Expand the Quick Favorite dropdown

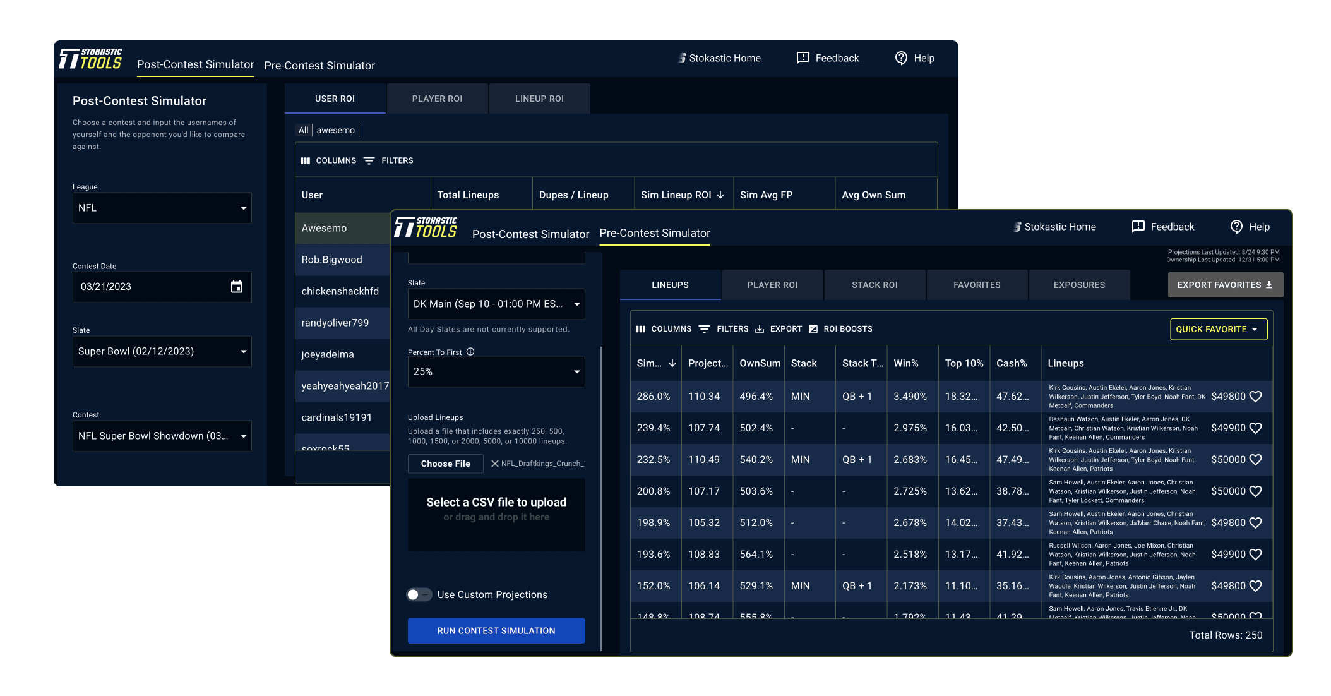(x=1219, y=329)
